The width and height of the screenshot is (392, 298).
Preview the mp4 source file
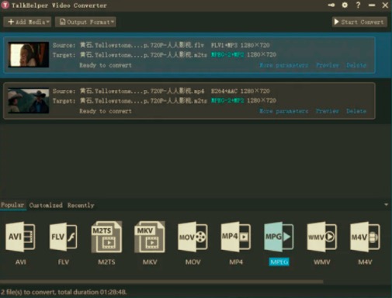(328, 111)
